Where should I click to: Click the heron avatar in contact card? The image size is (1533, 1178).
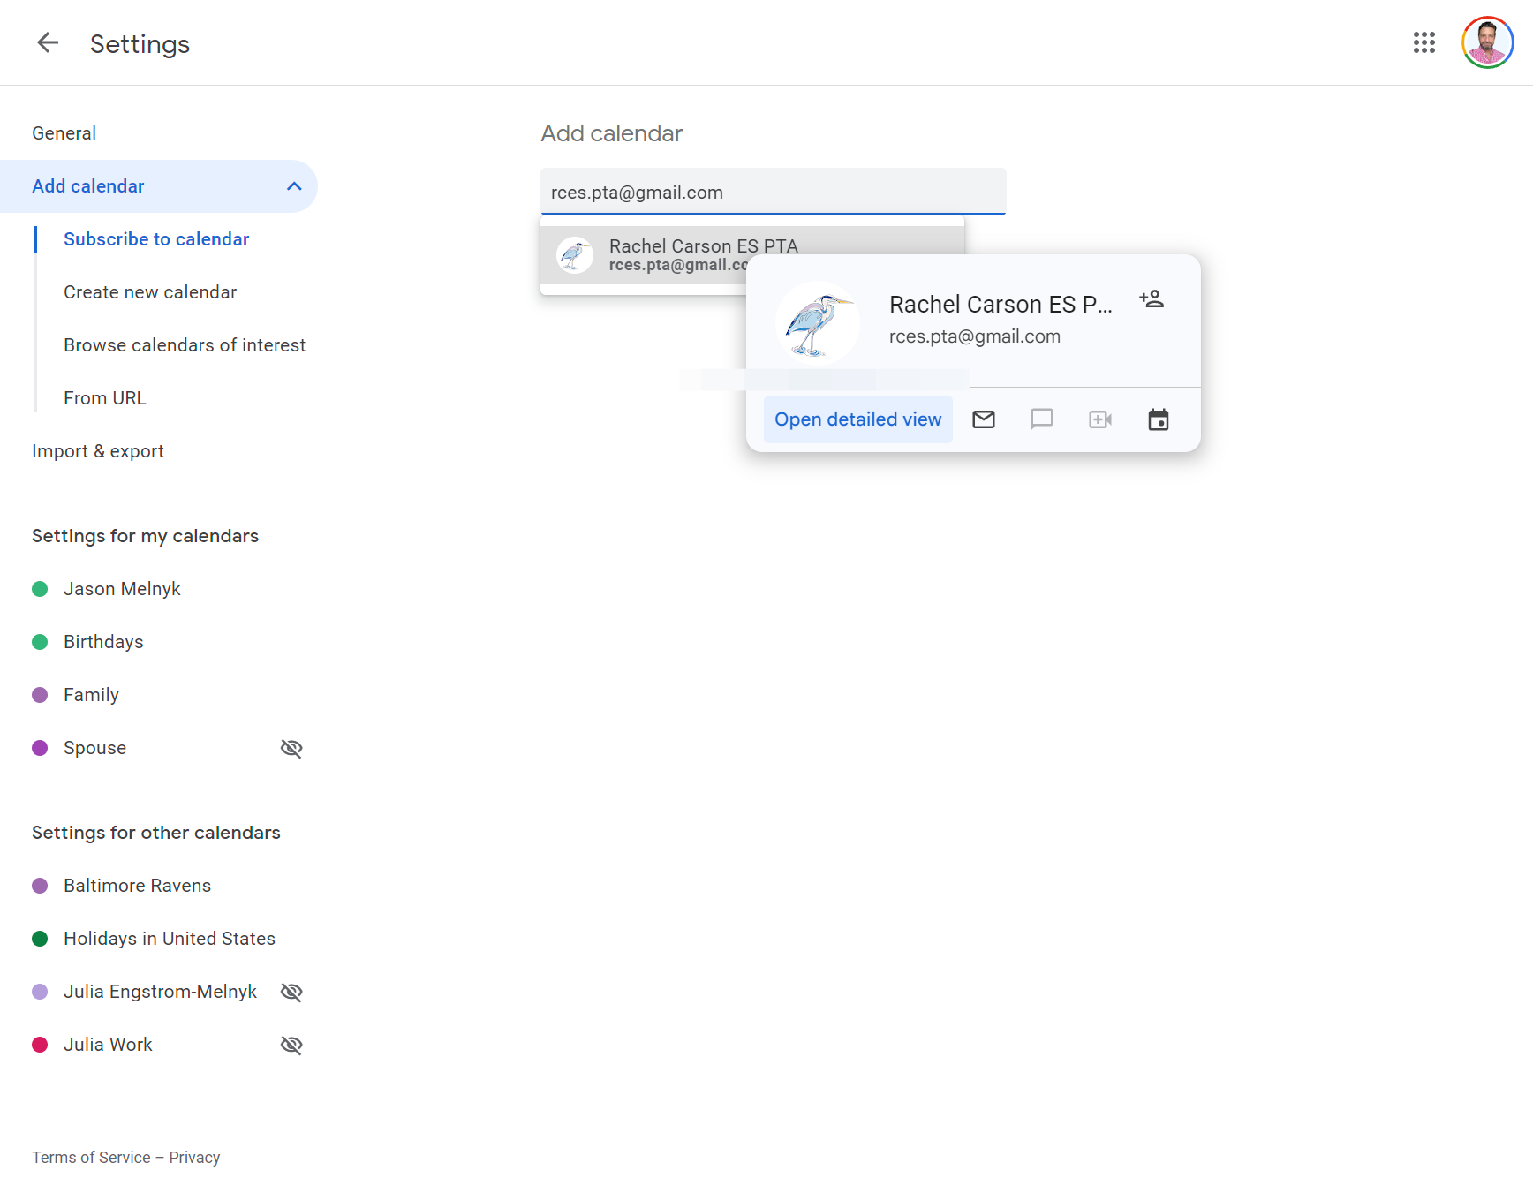[818, 323]
